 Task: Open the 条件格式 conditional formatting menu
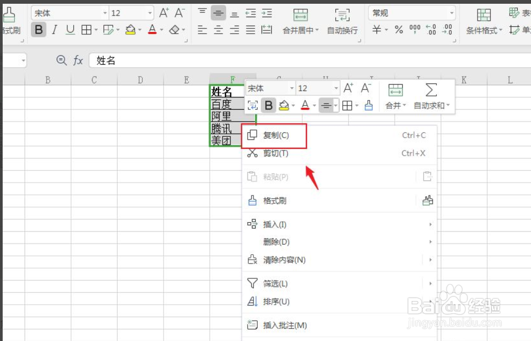pyautogui.click(x=484, y=22)
